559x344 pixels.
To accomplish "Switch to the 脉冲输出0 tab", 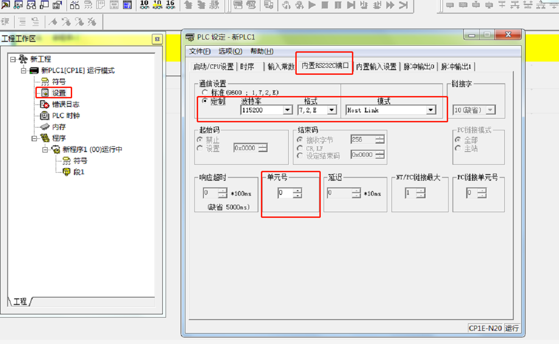I will [419, 66].
